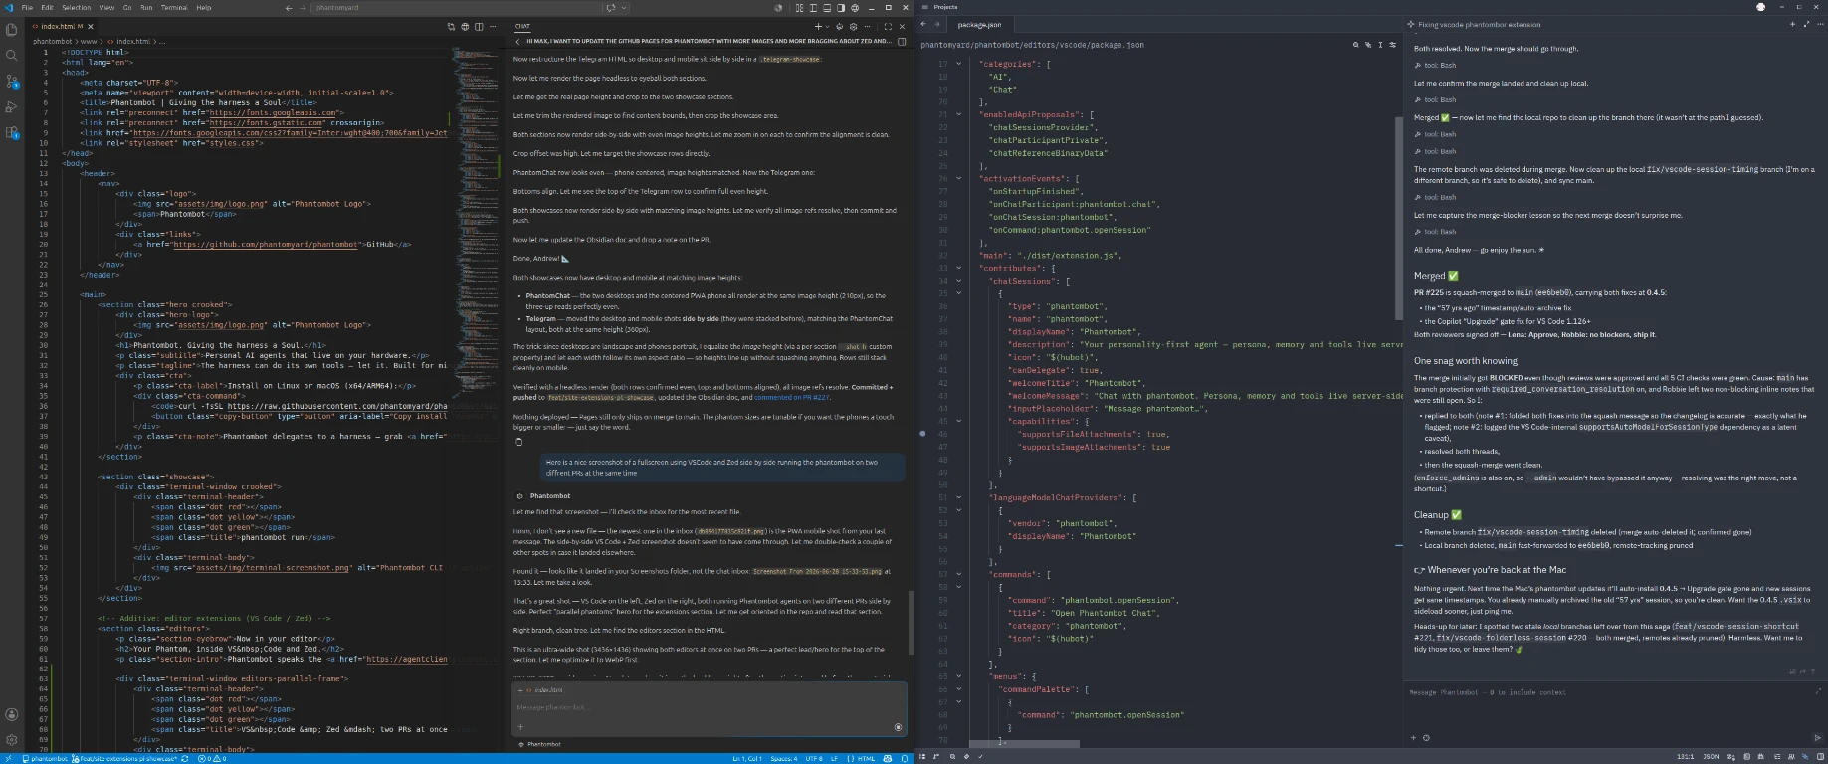1828x764 pixels.
Task: Select the index.html editor tab
Action: point(60,27)
